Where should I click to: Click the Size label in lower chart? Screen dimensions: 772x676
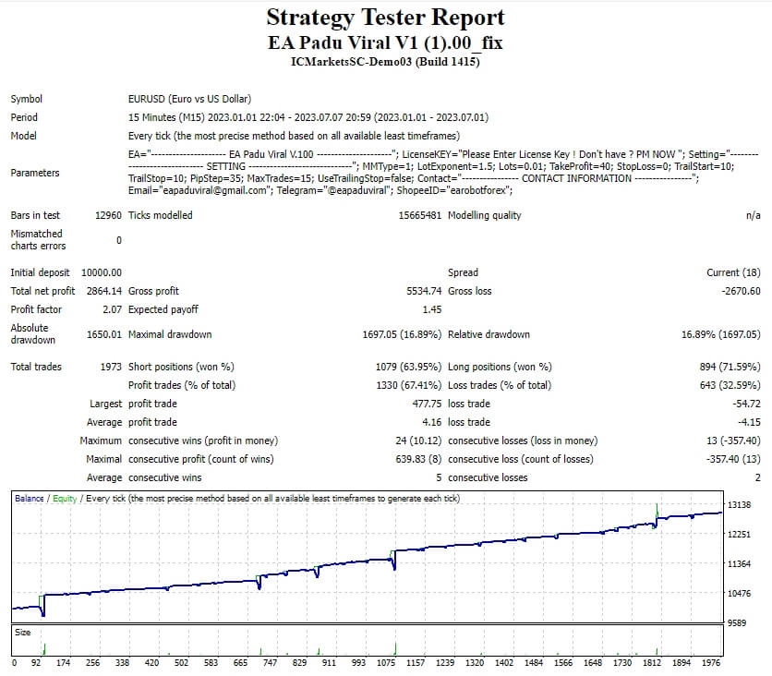click(x=23, y=633)
